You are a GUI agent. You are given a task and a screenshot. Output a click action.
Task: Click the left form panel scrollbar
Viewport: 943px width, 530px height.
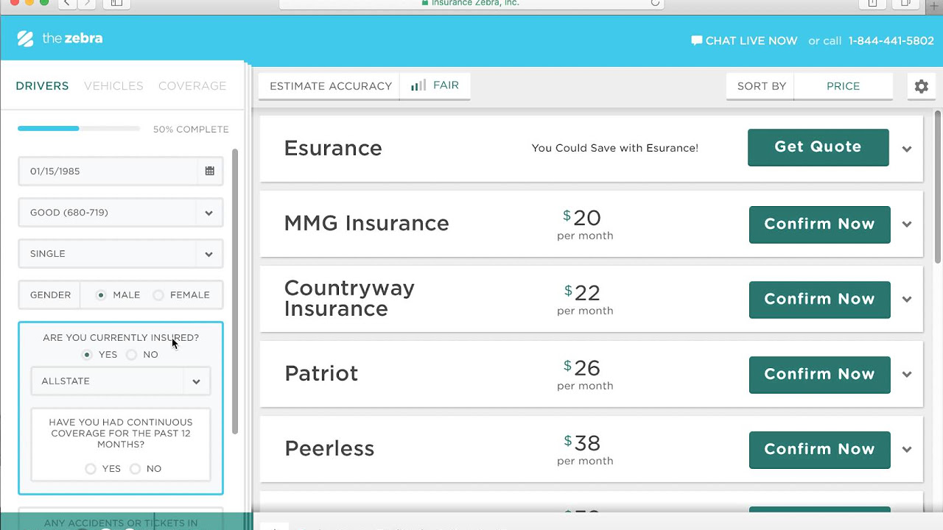click(235, 291)
